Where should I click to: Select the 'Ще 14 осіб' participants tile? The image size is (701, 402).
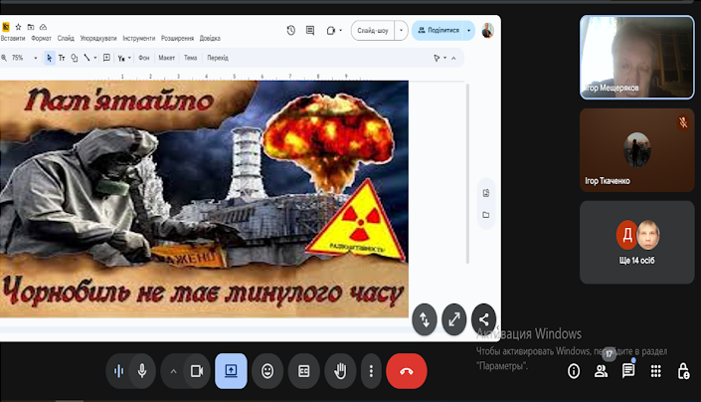click(636, 242)
